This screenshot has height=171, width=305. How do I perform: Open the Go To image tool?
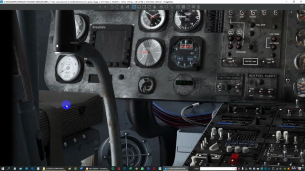(x=171, y=7)
